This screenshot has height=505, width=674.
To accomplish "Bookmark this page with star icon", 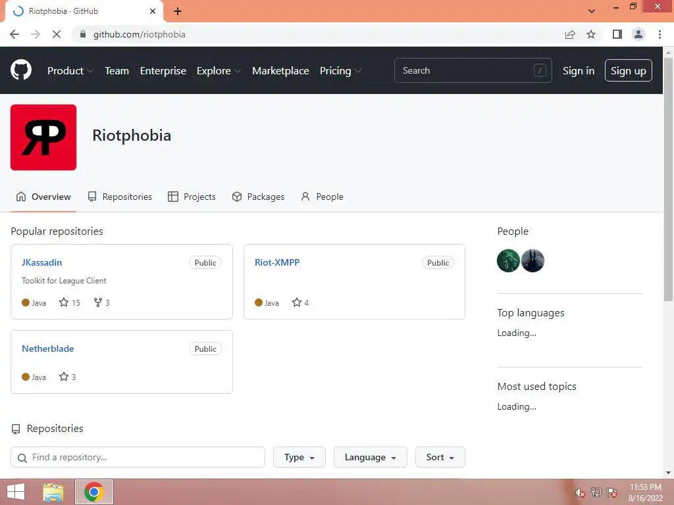I will click(x=591, y=34).
